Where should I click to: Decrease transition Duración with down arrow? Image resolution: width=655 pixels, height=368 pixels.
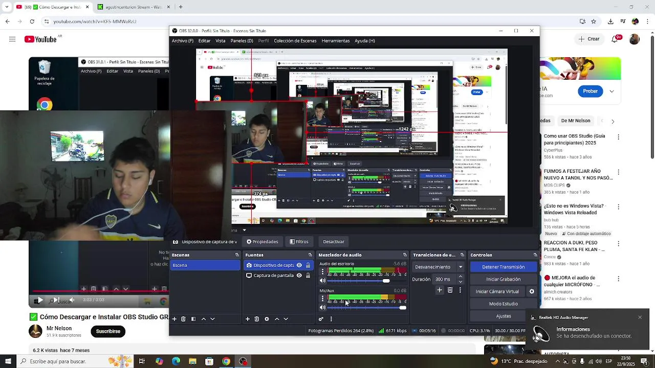pyautogui.click(x=461, y=282)
